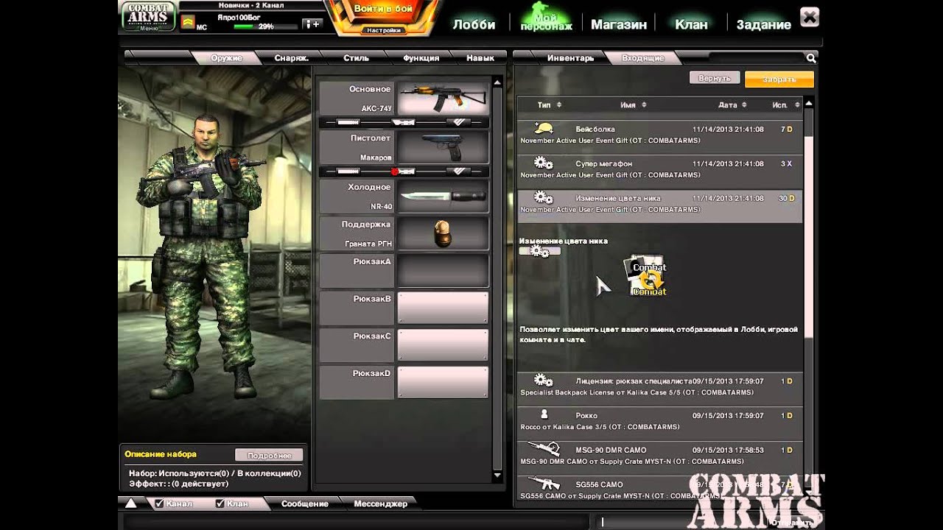
Task: Open the Магазин
Action: point(619,24)
